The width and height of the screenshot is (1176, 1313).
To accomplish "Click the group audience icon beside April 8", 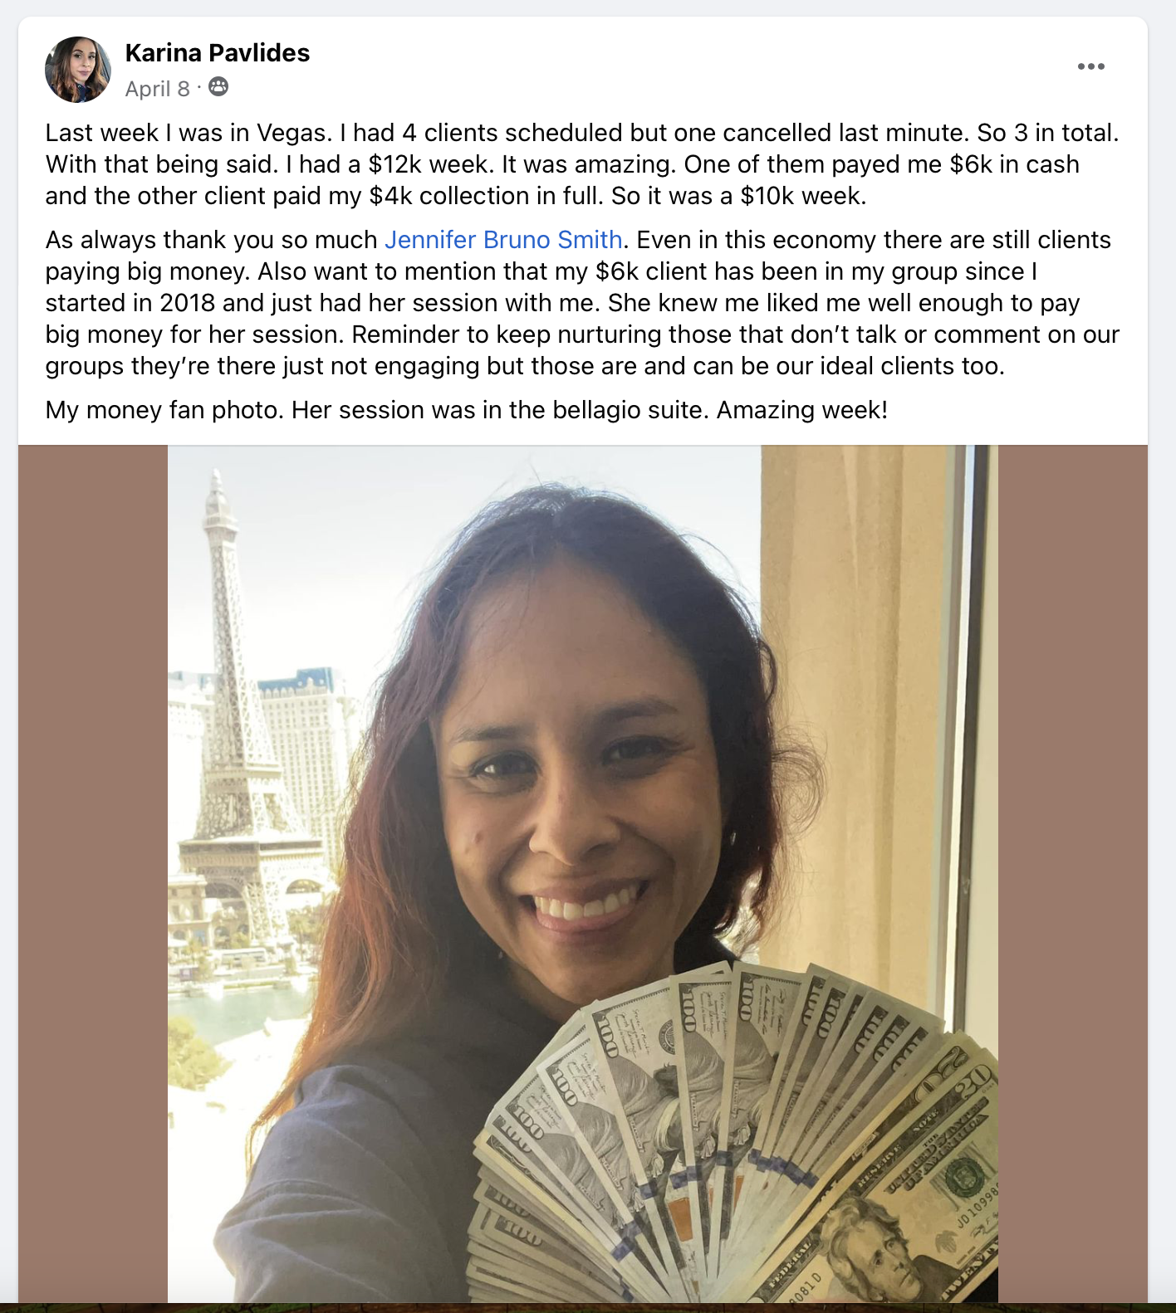I will pos(218,87).
